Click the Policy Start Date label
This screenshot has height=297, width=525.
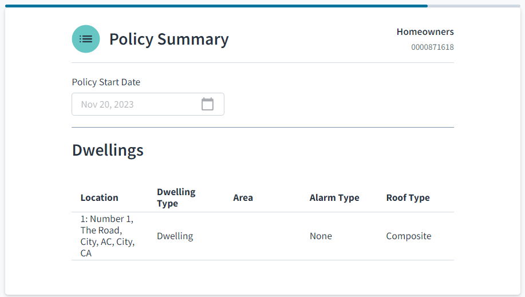106,82
